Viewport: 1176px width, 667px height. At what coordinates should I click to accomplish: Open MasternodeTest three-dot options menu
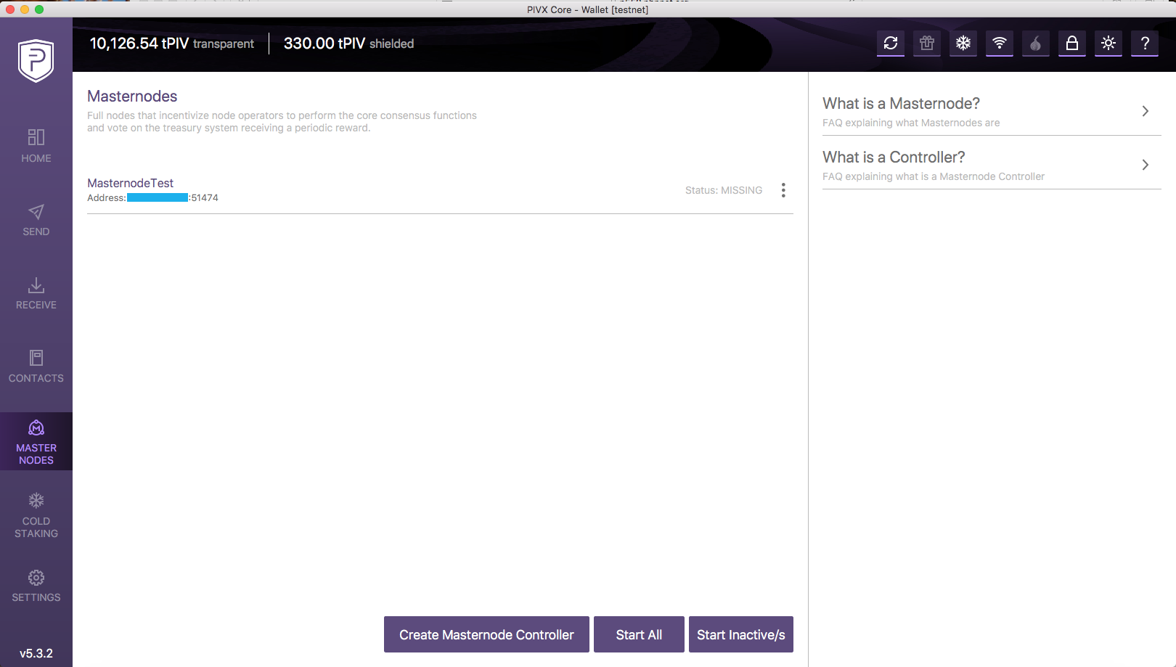point(783,190)
